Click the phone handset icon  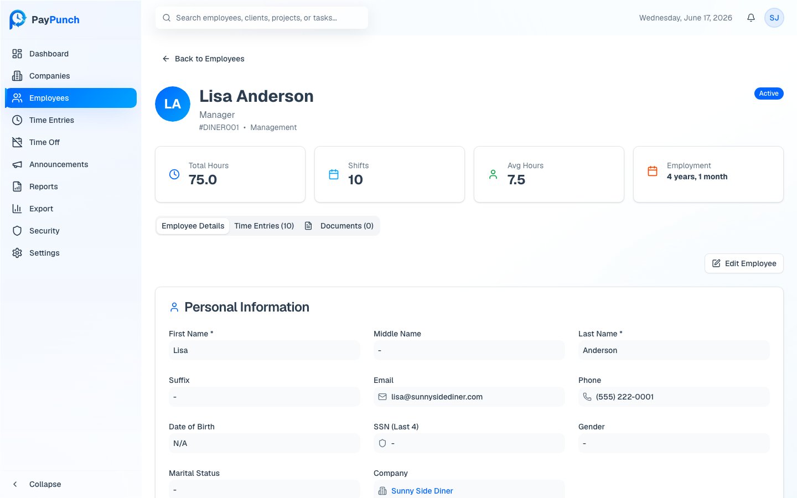587,397
